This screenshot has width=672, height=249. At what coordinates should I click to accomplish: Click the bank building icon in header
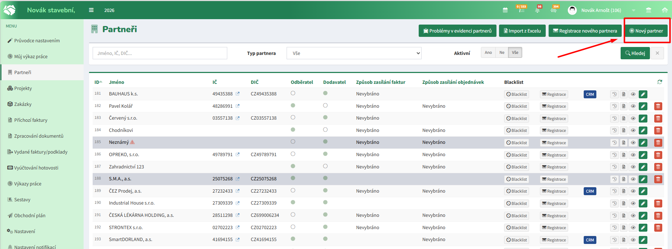click(648, 10)
